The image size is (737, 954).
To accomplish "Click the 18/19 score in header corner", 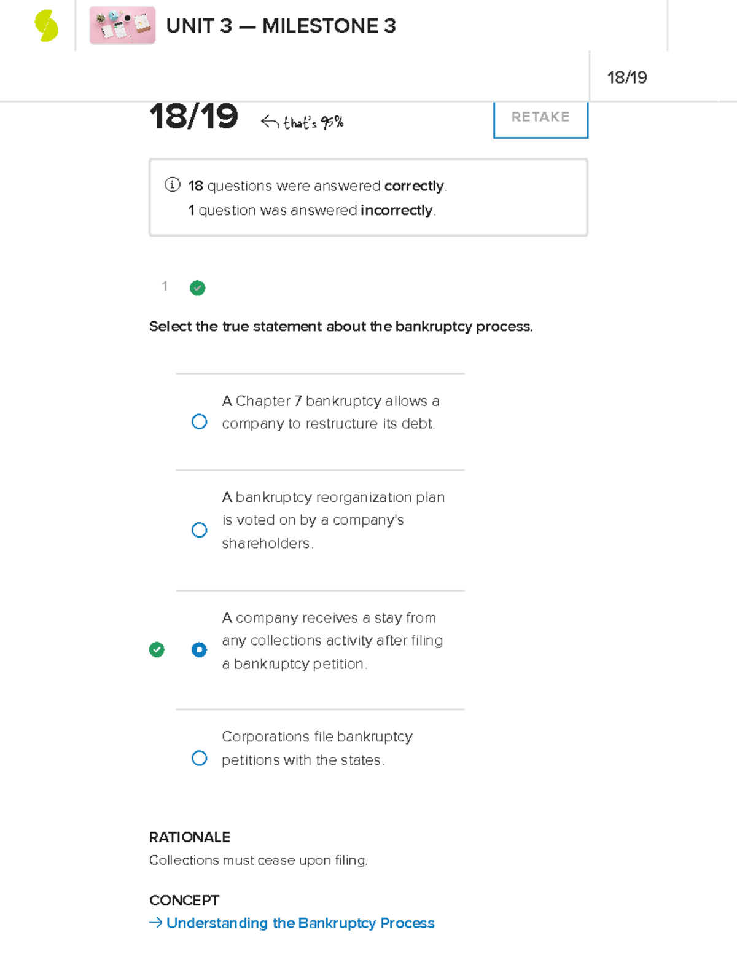I will tap(626, 77).
